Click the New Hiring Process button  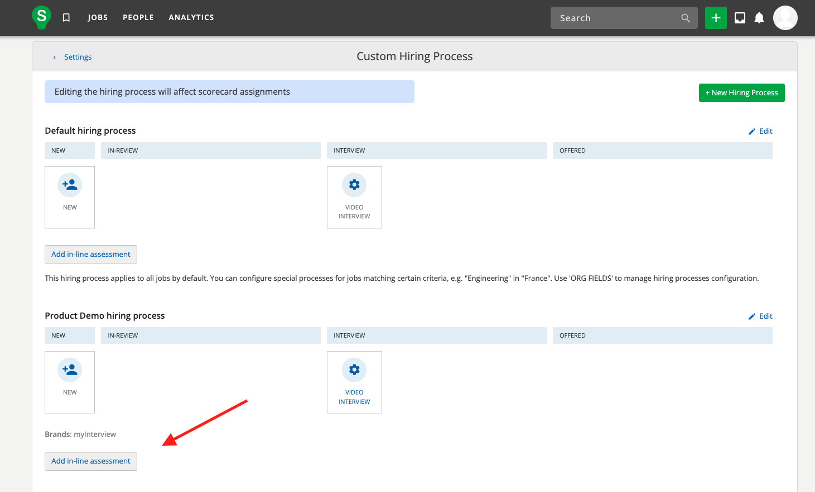741,92
